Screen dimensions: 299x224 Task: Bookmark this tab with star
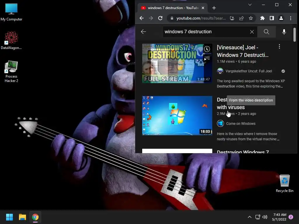(251, 18)
